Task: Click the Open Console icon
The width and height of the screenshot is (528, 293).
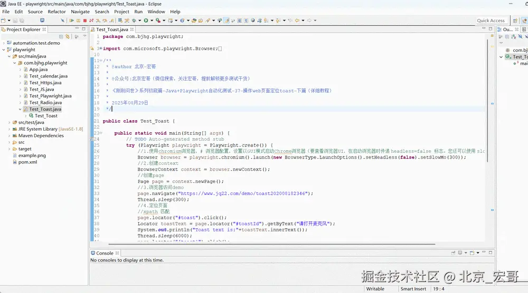Action: [472, 252]
